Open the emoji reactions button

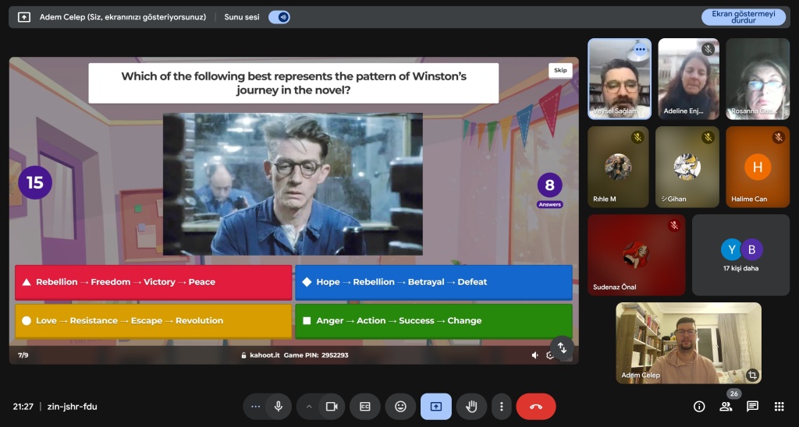click(x=400, y=407)
